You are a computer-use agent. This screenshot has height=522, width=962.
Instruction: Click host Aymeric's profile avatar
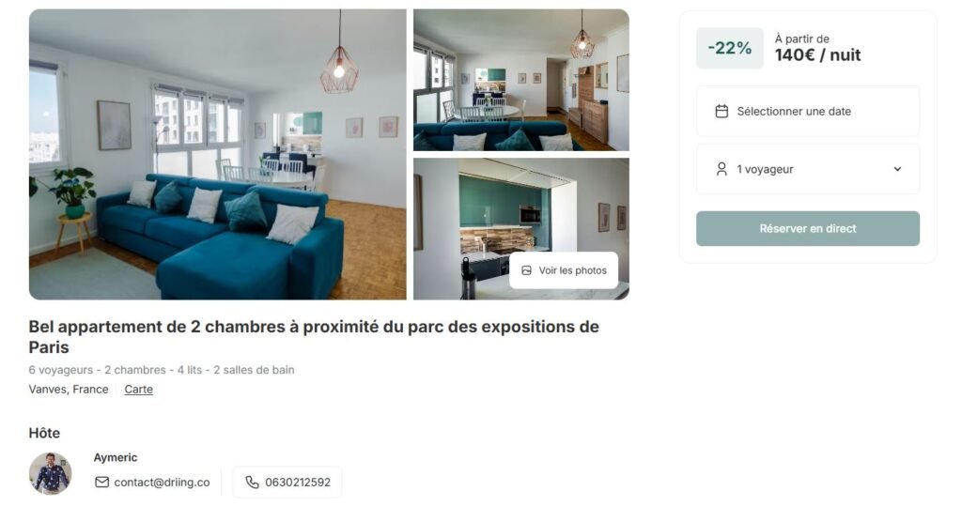pos(51,473)
